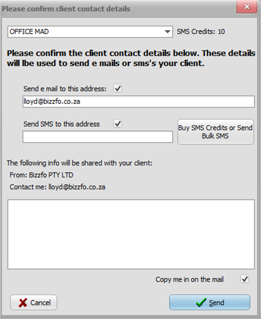Click the green checkmark icon on Send
Image resolution: width=261 pixels, height=319 pixels.
point(202,302)
